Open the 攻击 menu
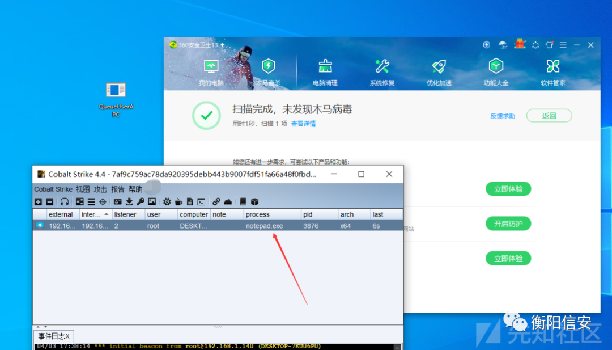The image size is (612, 350). click(x=100, y=189)
